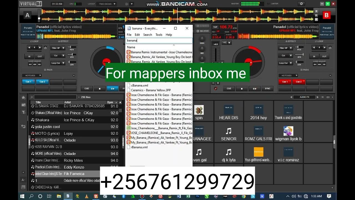The height and width of the screenshot is (200, 355).
Task: Toggle left deck Cue 2 pad
Action: click(42, 82)
